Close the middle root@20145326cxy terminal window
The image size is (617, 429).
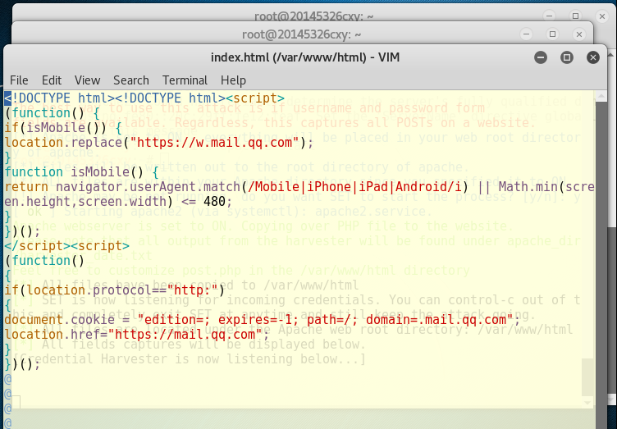tap(578, 34)
